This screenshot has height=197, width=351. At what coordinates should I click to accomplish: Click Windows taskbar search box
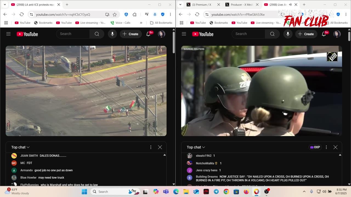pos(115,192)
